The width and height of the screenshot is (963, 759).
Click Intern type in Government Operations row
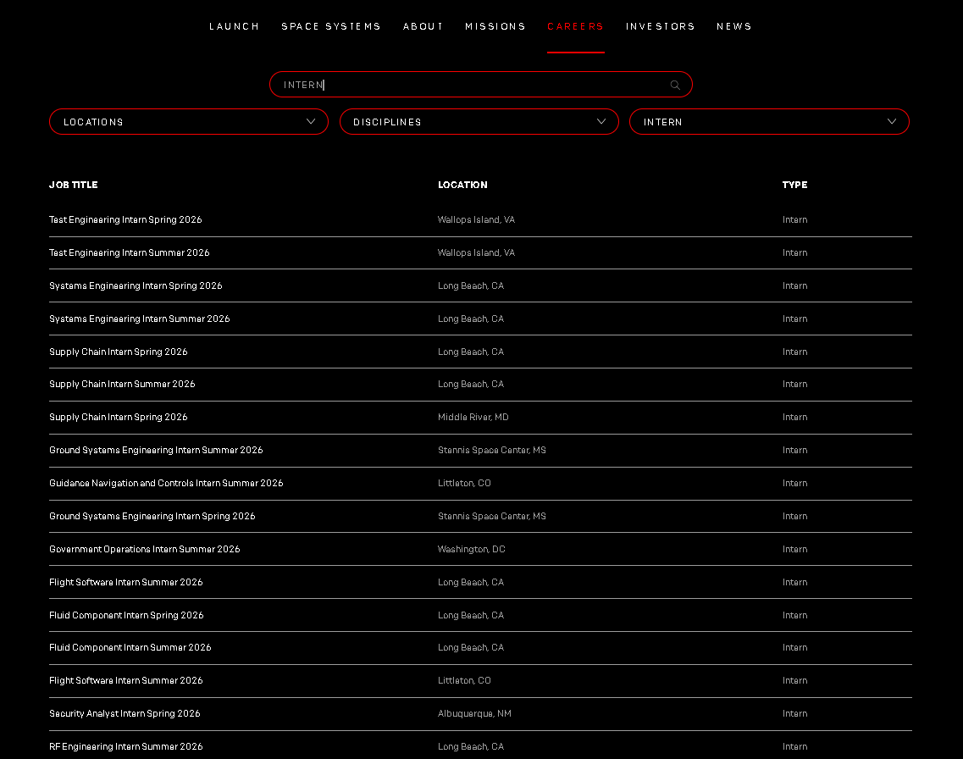(794, 550)
